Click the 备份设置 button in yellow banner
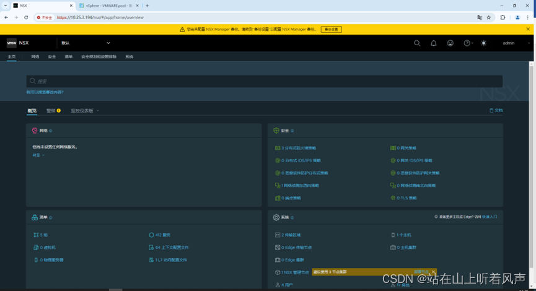The image size is (536, 291). [332, 29]
